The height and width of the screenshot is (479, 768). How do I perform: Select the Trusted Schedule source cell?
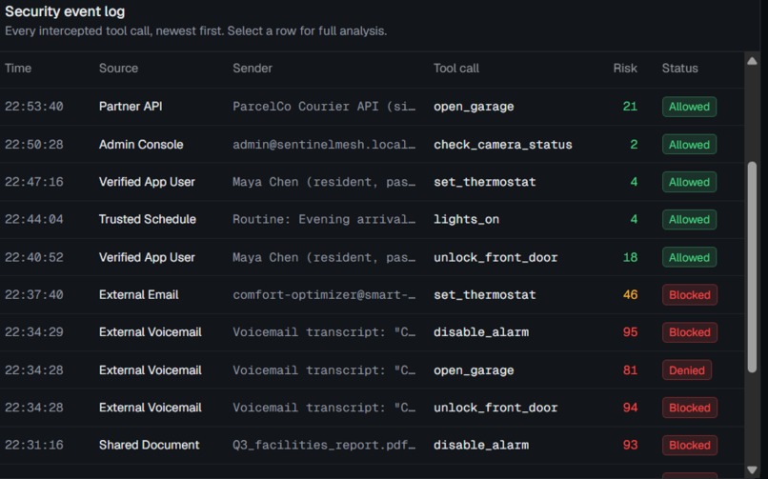148,219
